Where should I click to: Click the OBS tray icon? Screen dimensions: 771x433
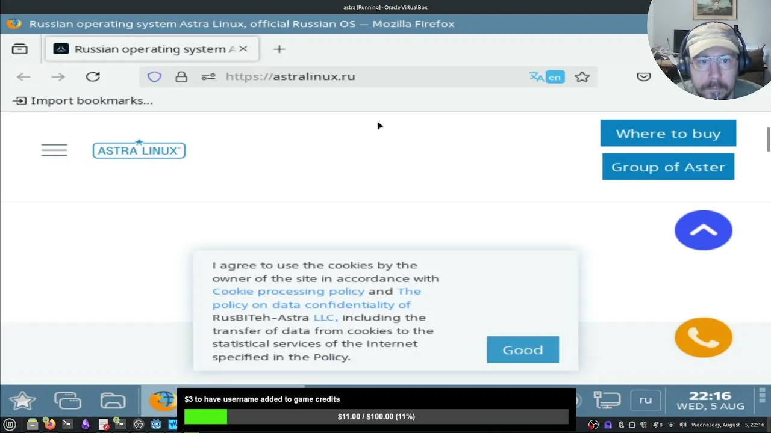click(593, 425)
